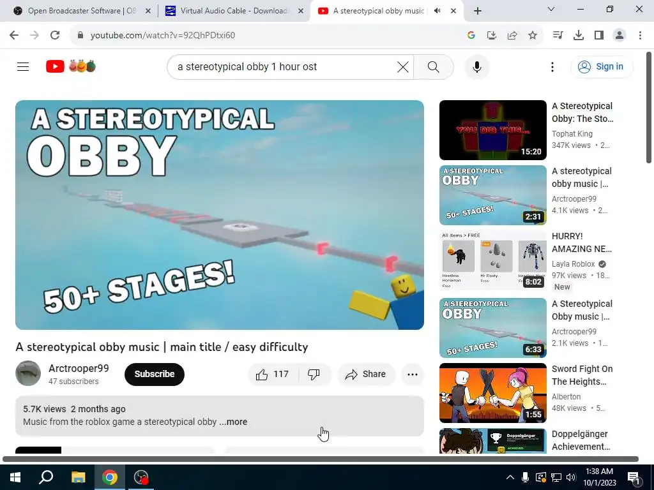Open YouTube settings three-dot menu

coord(552,66)
